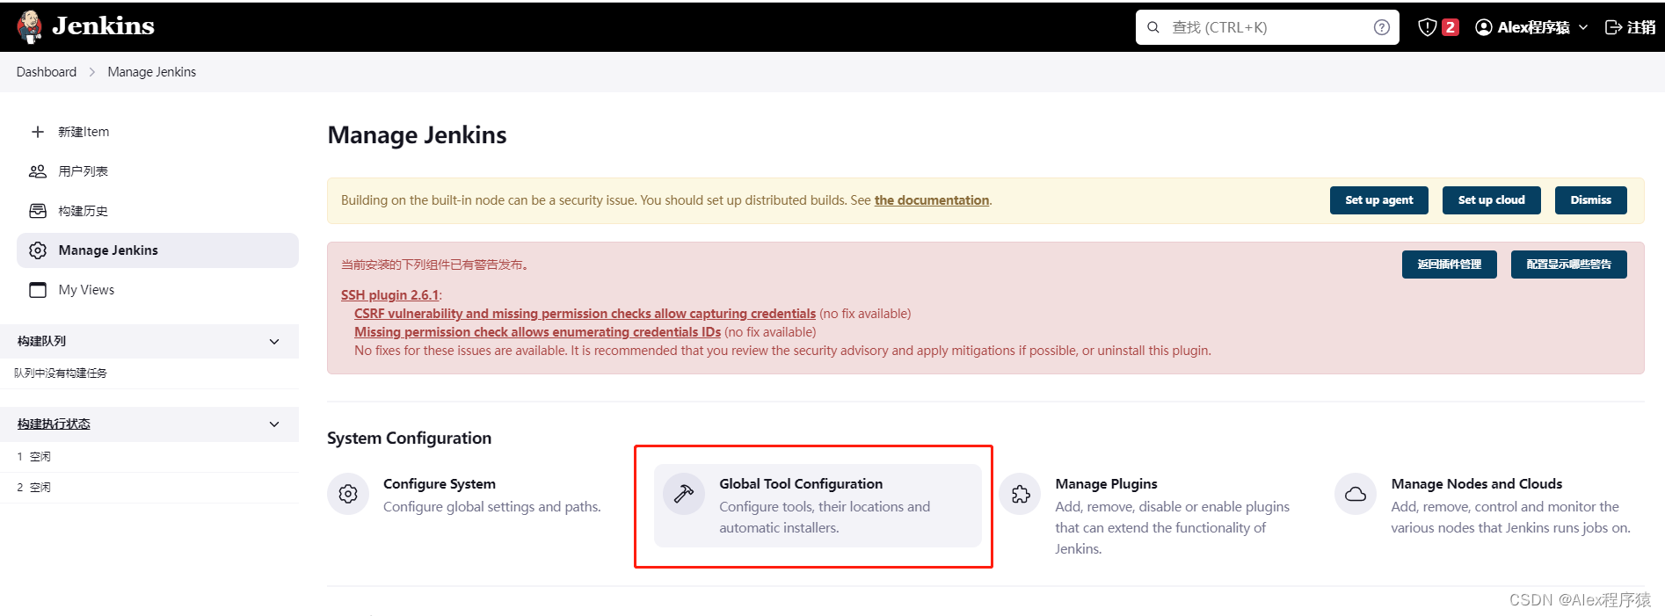The height and width of the screenshot is (616, 1665).
Task: Click the Global Tool Configuration hammer icon
Action: (684, 494)
